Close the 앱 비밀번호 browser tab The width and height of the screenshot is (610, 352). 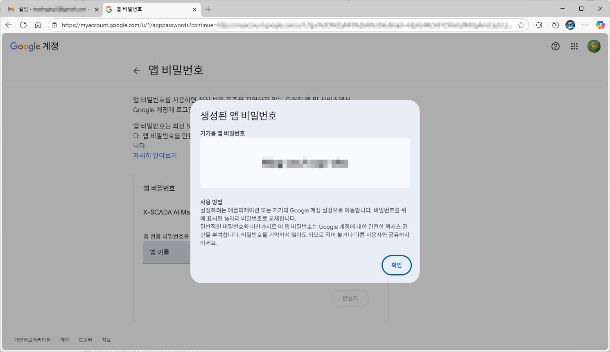tap(194, 9)
